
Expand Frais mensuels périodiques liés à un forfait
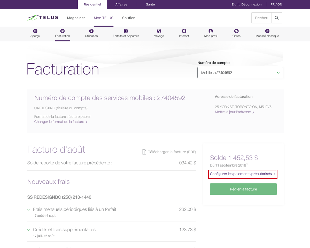click(x=29, y=210)
